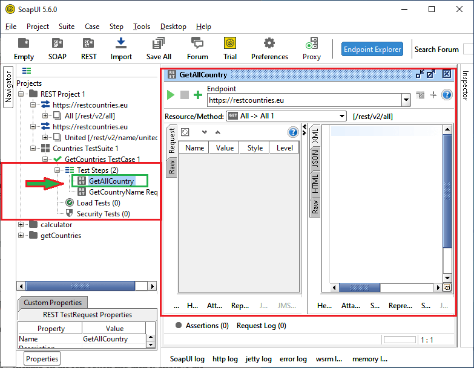Minimize the GetAllCountry editor panel
Screen dimensions: 474x368
[x=420, y=74]
